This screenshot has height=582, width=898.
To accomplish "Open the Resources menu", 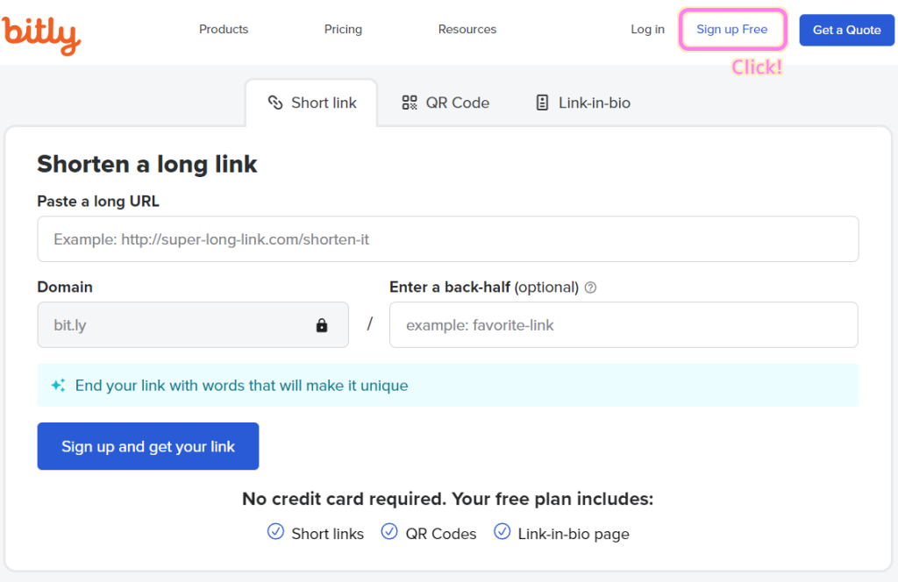I will pyautogui.click(x=467, y=29).
